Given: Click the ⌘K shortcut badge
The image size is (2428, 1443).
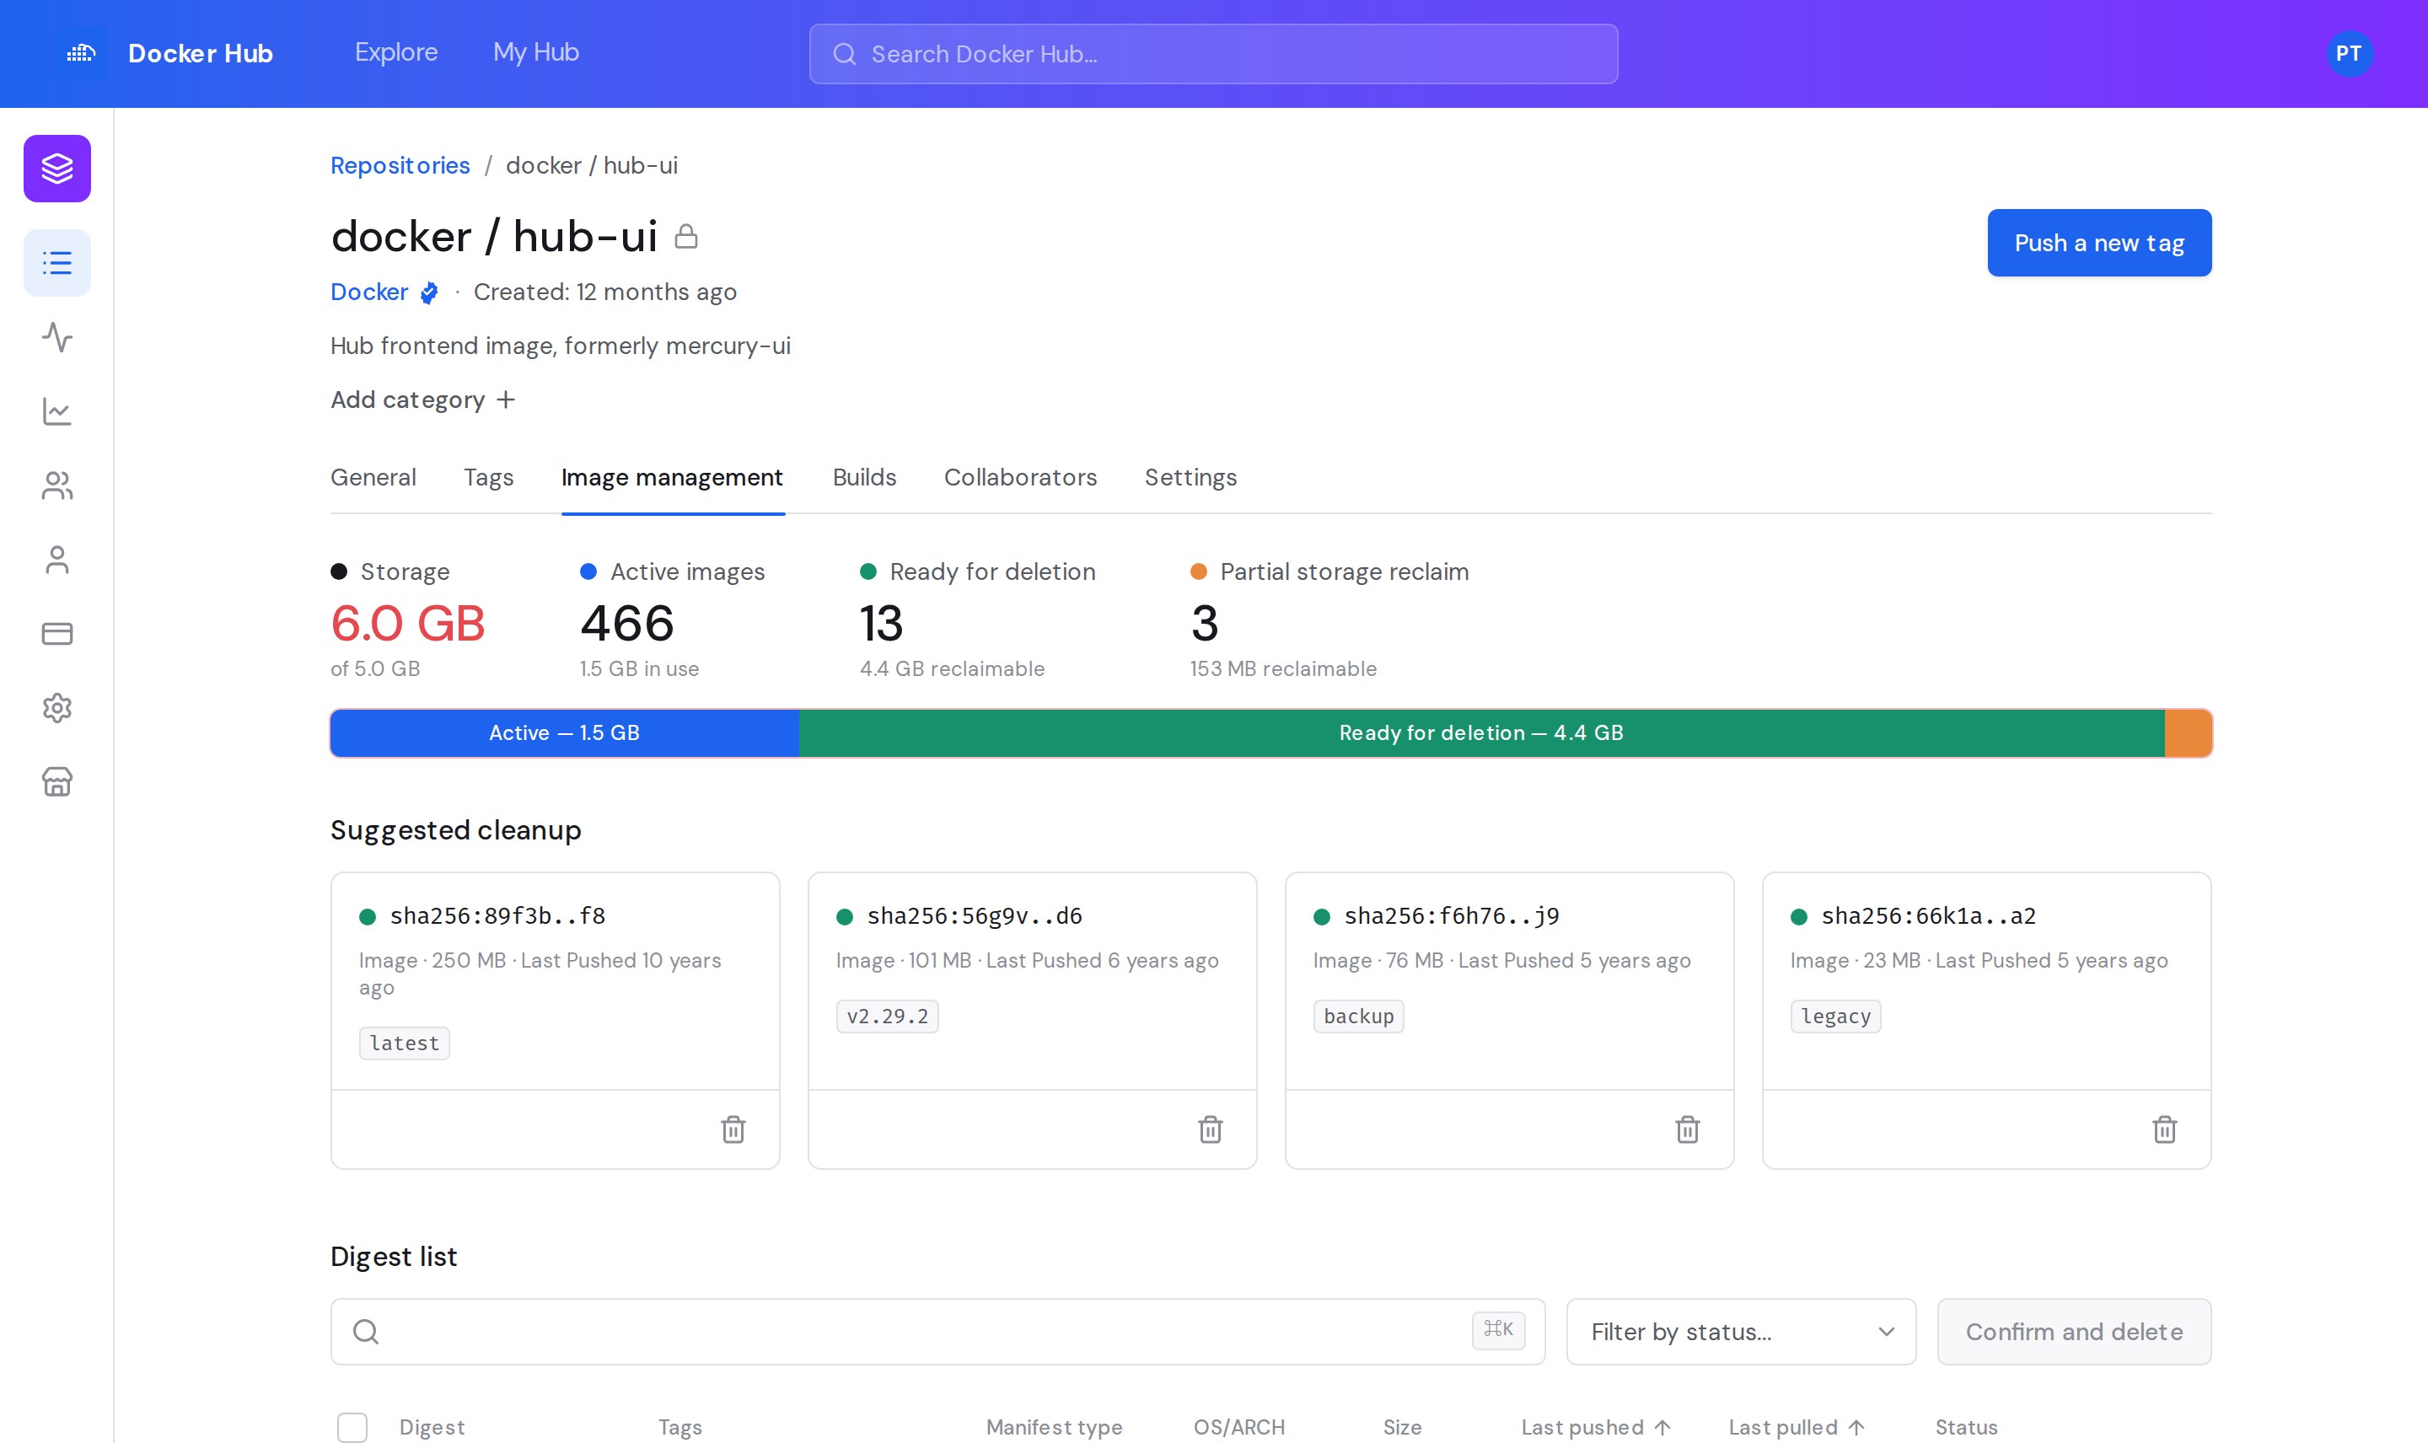Looking at the screenshot, I should point(1498,1329).
